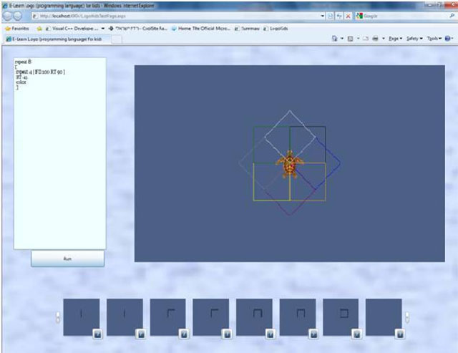Image resolution: width=458 pixels, height=353 pixels.
Task: Open the Favorites star panel
Action: point(17,28)
